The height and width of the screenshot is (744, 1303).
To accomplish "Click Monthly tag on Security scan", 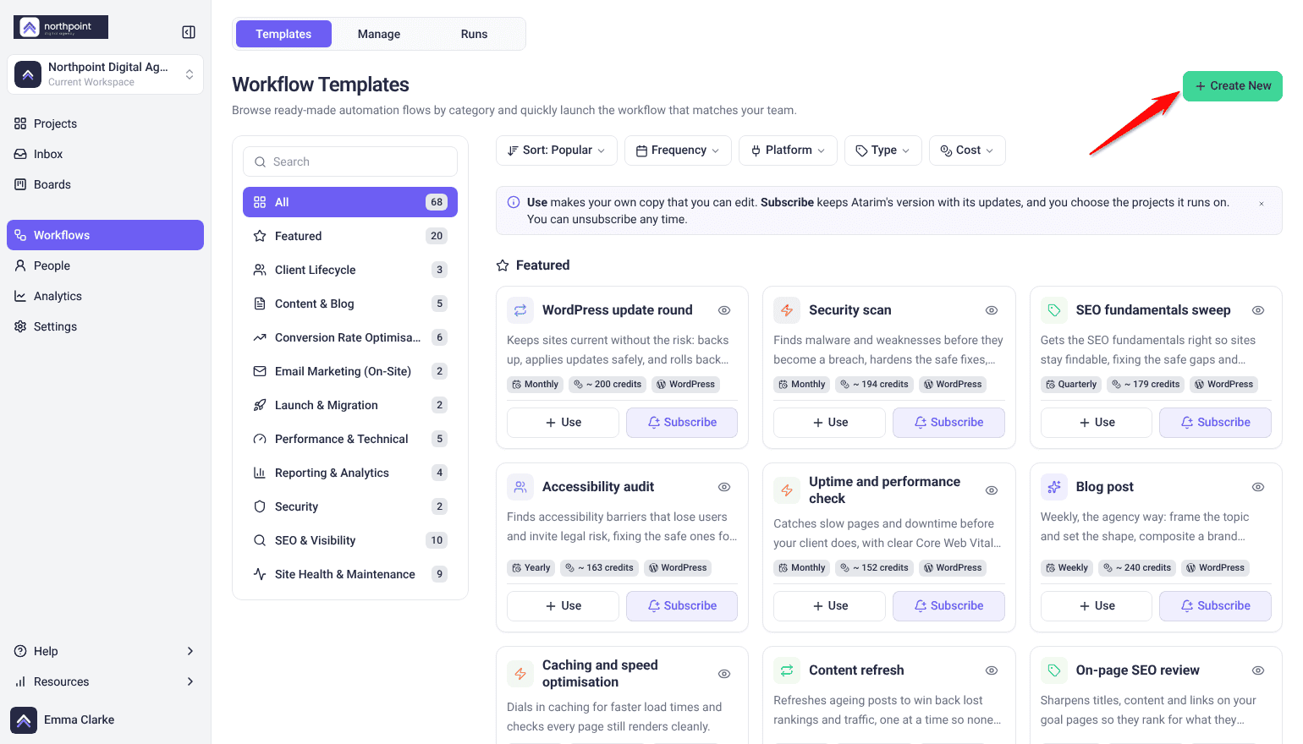I will [x=801, y=385].
